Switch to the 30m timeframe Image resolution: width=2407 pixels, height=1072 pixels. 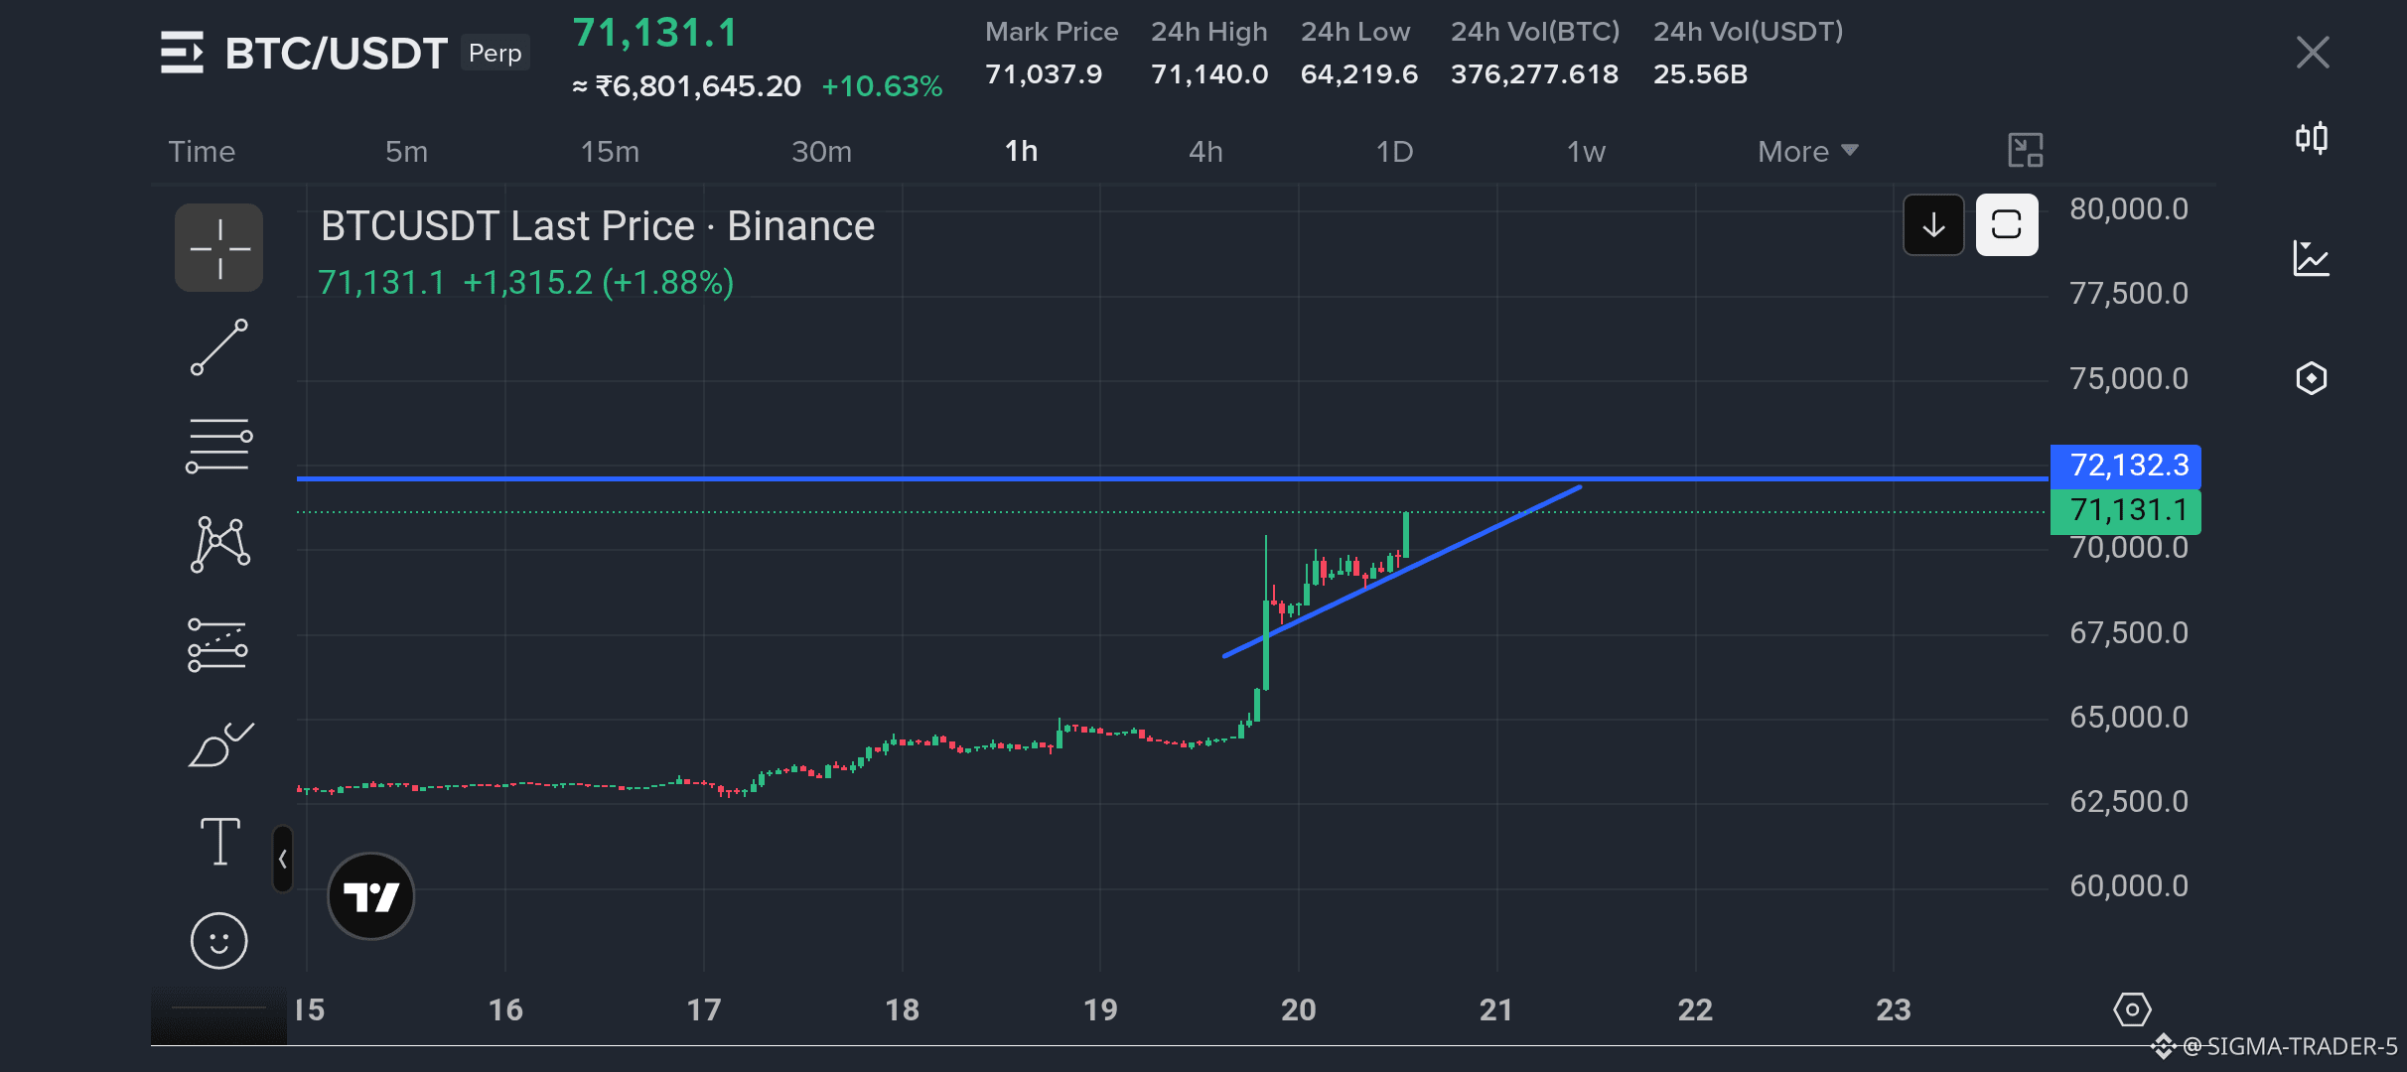[x=821, y=151]
